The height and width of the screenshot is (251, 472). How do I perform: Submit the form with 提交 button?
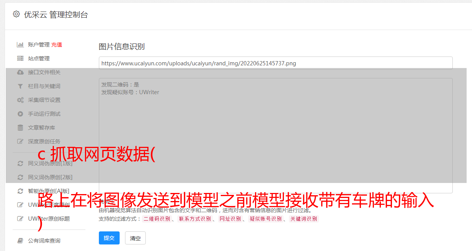(109, 238)
